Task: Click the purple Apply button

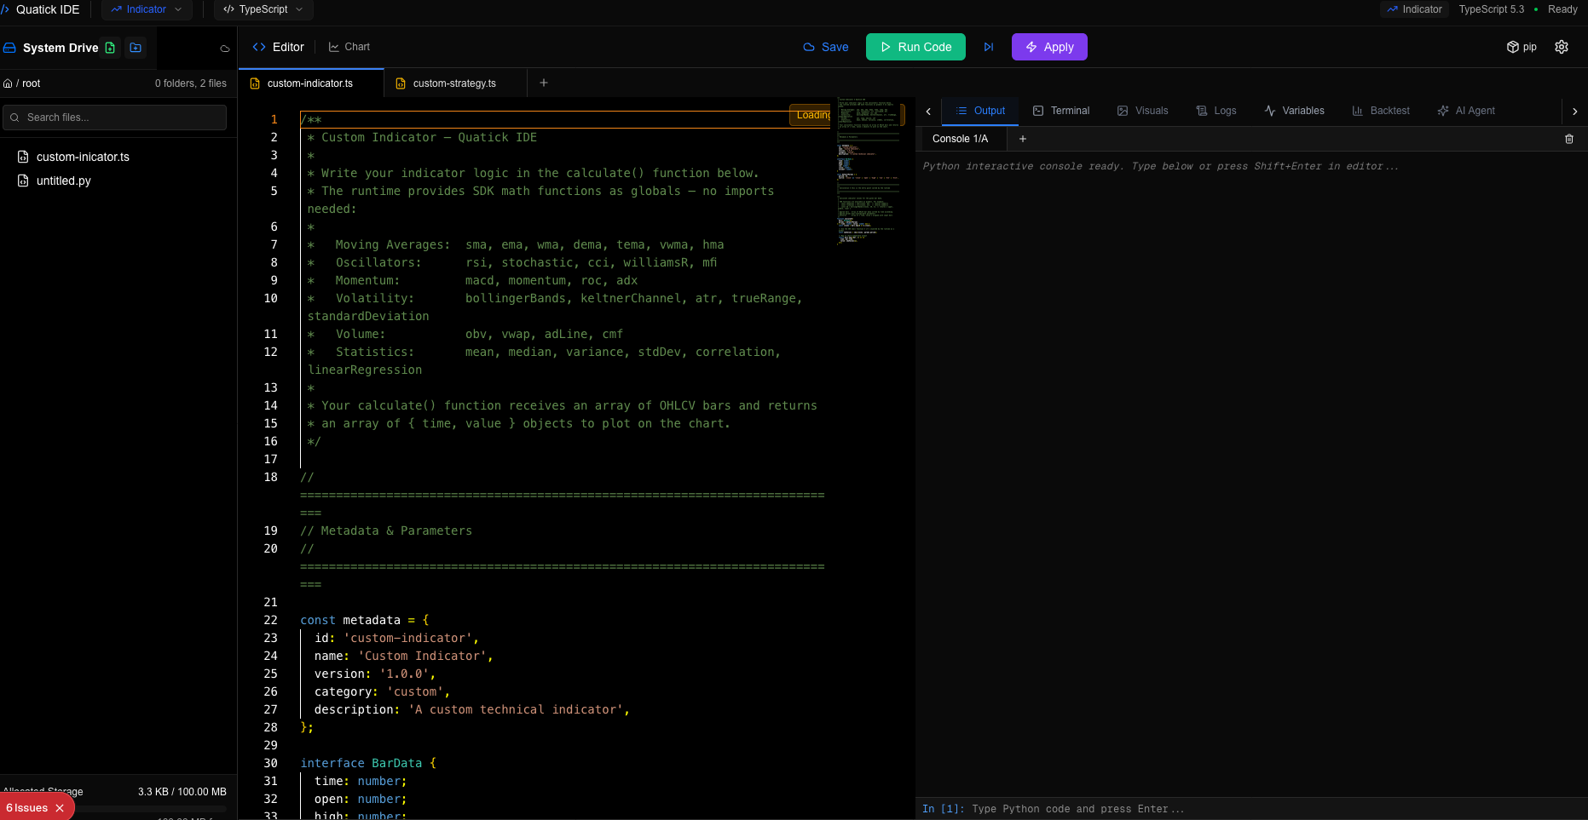Action: [1049, 47]
